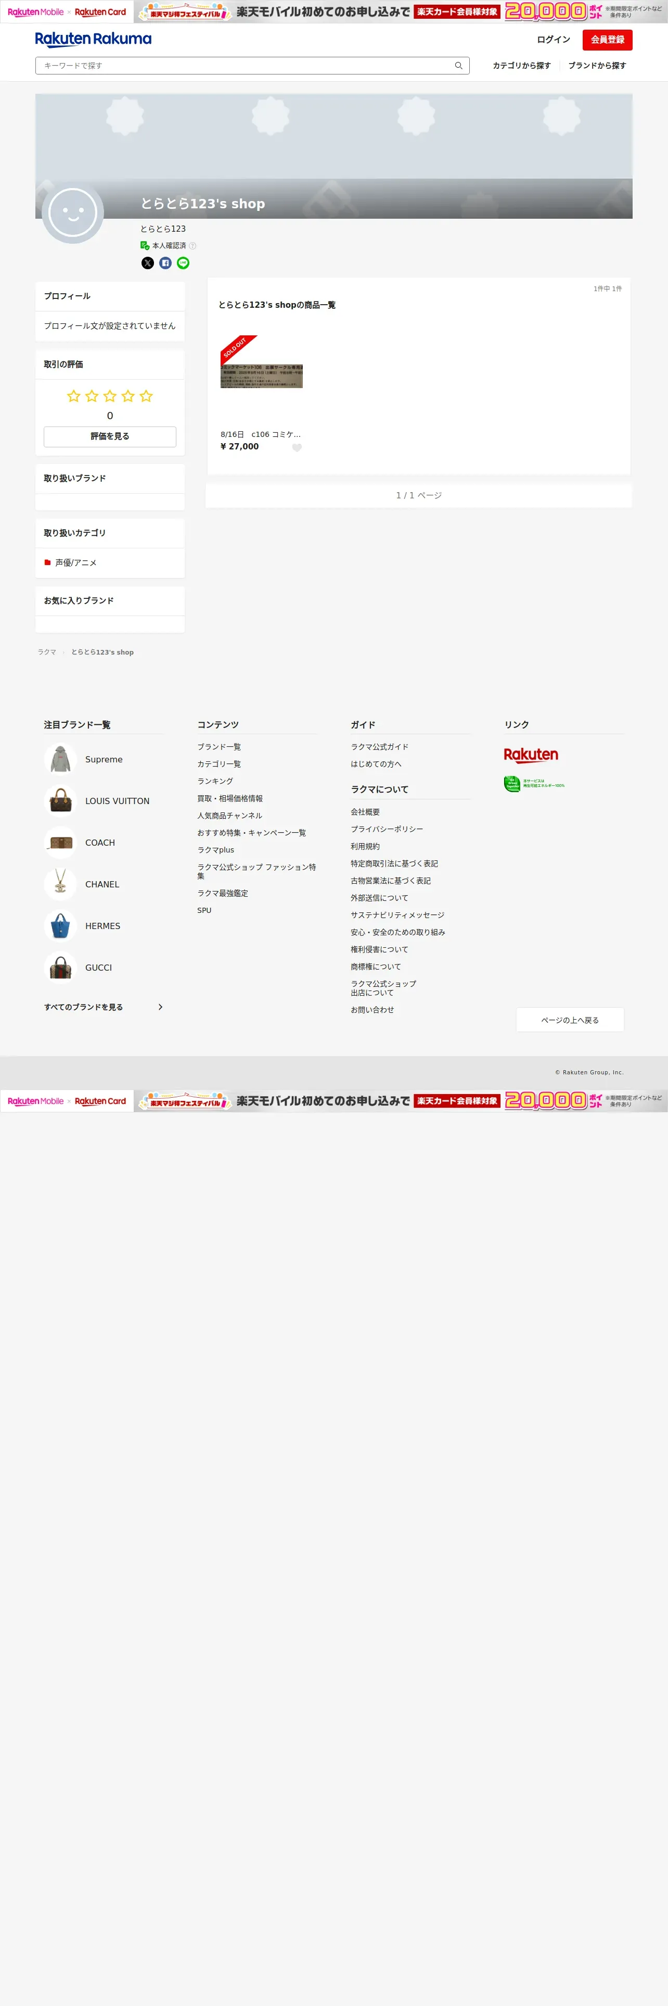This screenshot has height=2006, width=668.
Task: Open the top Rakuten Mobile banner ad
Action: point(333,11)
